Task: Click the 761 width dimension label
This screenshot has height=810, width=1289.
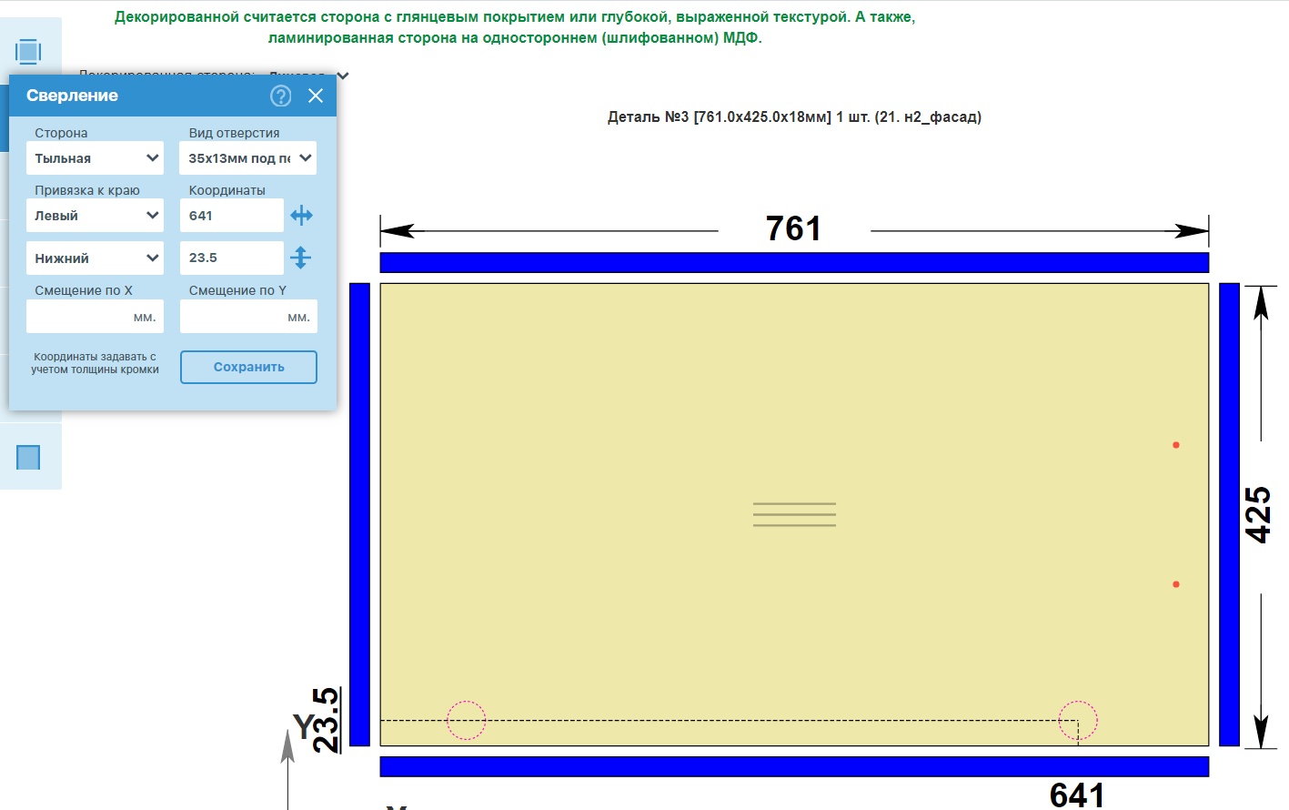Action: (x=793, y=228)
